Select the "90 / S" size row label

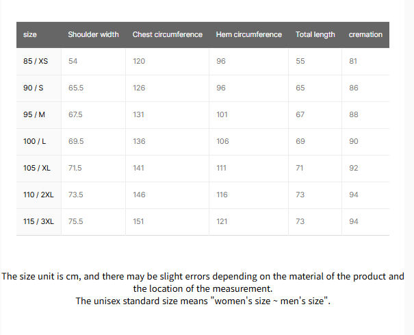tap(34, 88)
